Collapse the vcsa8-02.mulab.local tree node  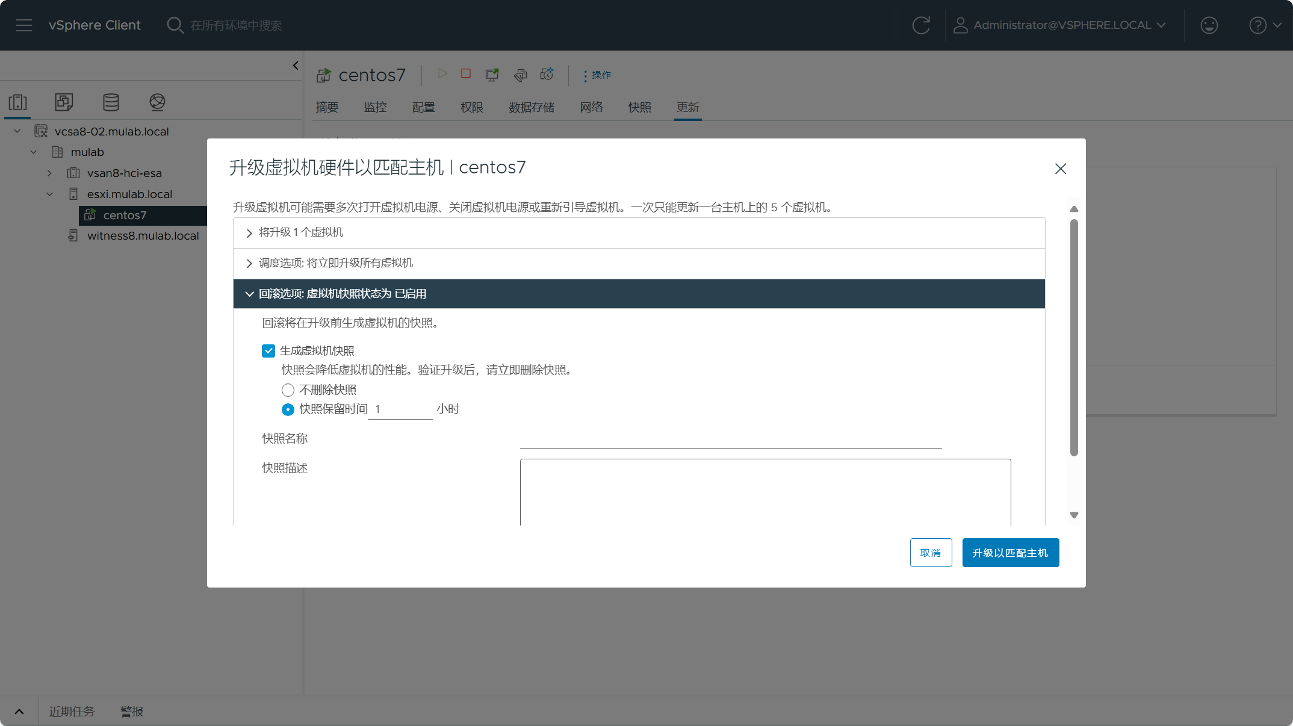pos(17,131)
